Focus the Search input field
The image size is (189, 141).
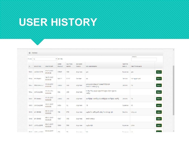(x=144, y=60)
